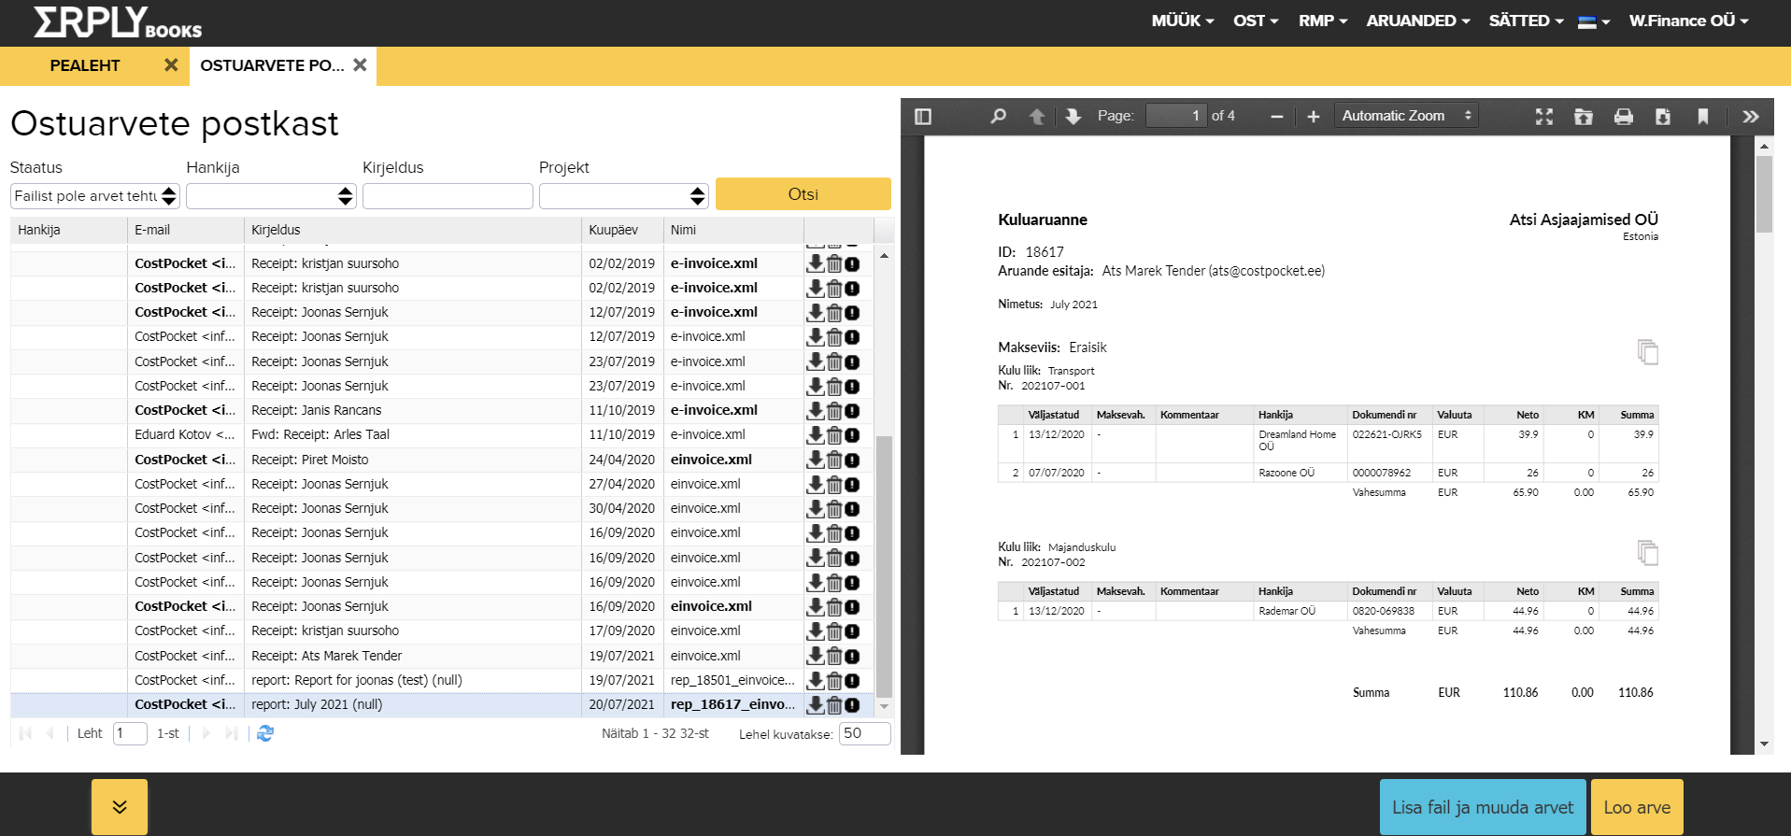
Task: Toggle the PDF viewer sidebar
Action: (923, 117)
